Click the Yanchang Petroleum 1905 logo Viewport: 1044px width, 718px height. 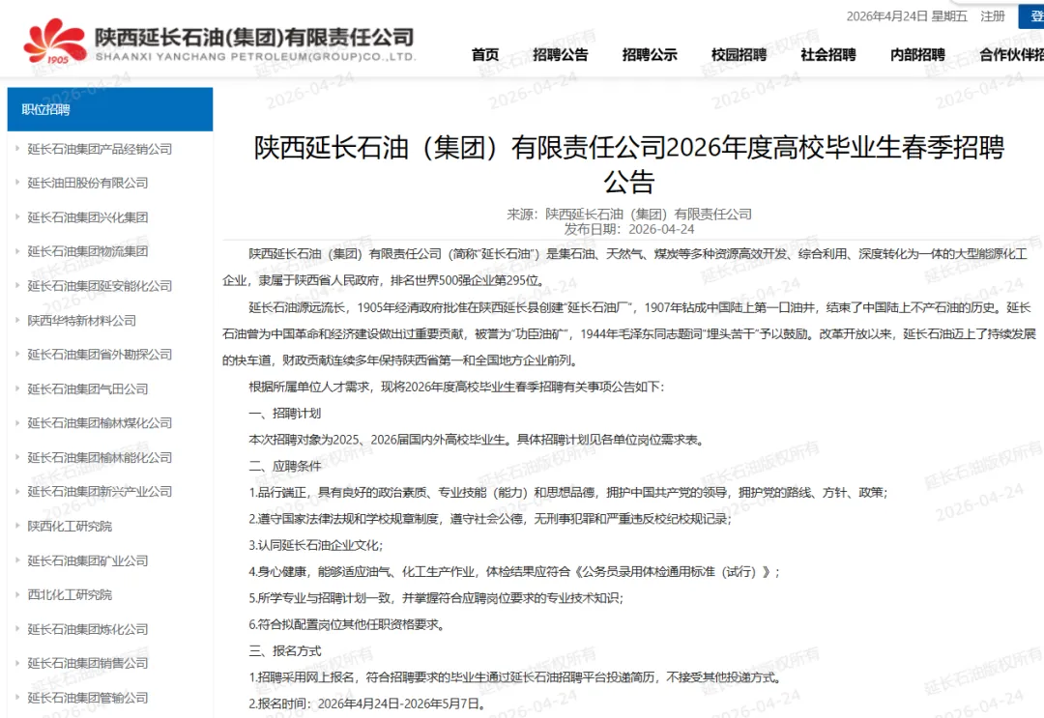click(x=54, y=42)
